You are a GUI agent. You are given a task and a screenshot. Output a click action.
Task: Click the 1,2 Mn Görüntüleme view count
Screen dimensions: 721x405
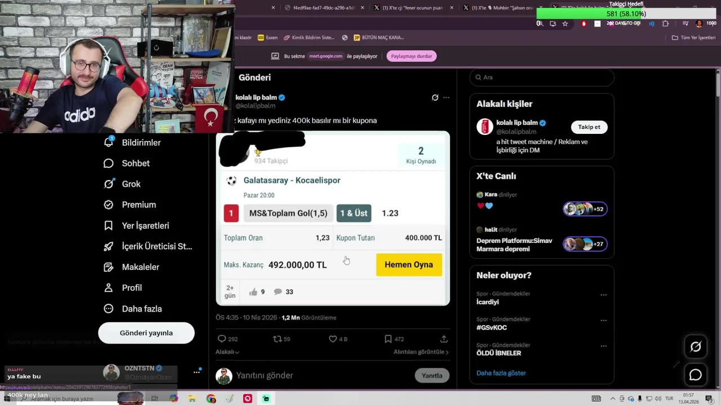(x=309, y=318)
